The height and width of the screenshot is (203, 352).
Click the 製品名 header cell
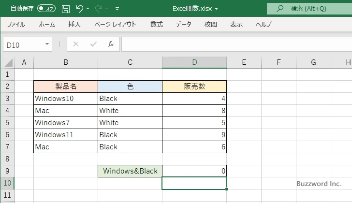[x=66, y=87]
